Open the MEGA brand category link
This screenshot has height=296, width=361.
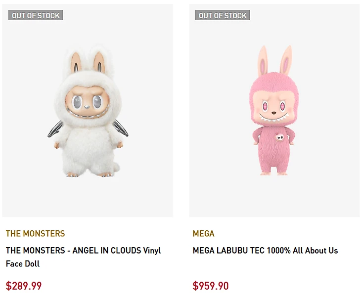click(x=203, y=234)
